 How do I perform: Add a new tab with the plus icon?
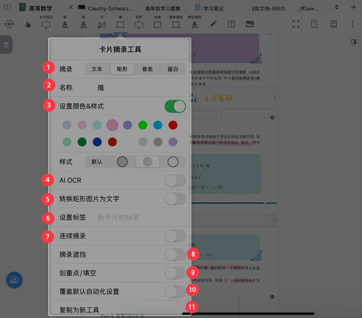point(354,7)
